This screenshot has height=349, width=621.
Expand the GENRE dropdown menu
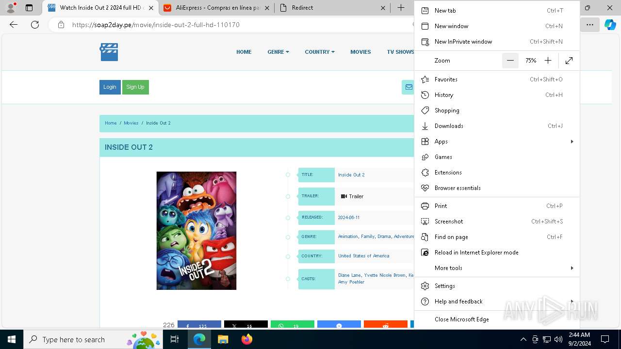click(x=278, y=52)
